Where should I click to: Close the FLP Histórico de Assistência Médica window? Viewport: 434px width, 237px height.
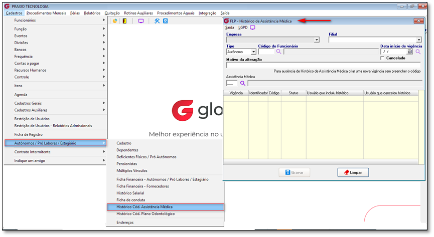point(418,21)
